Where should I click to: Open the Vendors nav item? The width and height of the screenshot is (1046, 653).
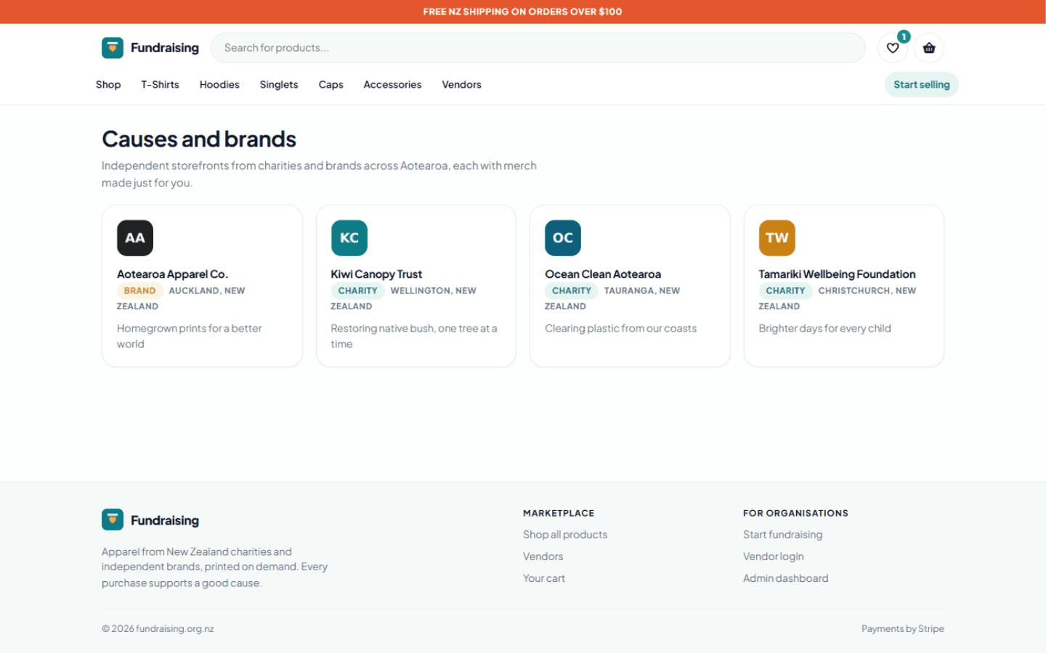tap(461, 85)
